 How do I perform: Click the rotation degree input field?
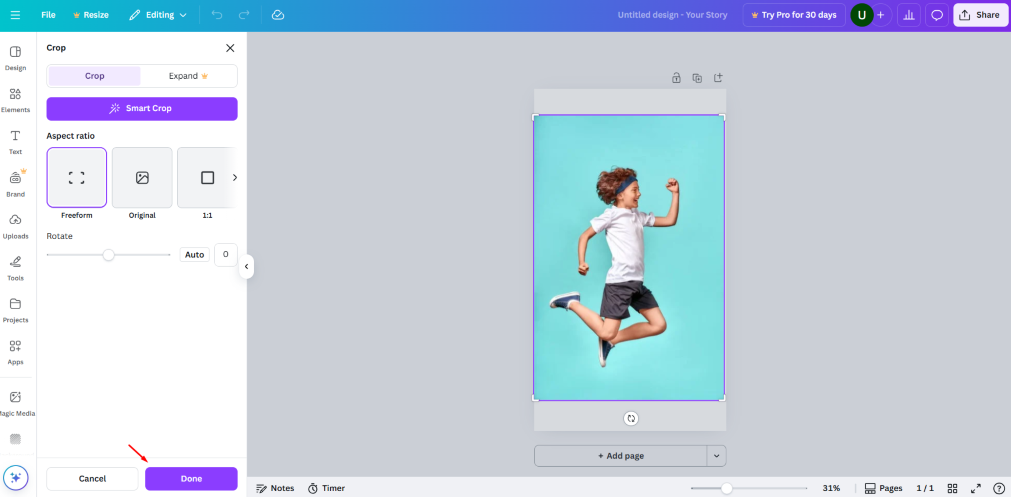pyautogui.click(x=225, y=254)
